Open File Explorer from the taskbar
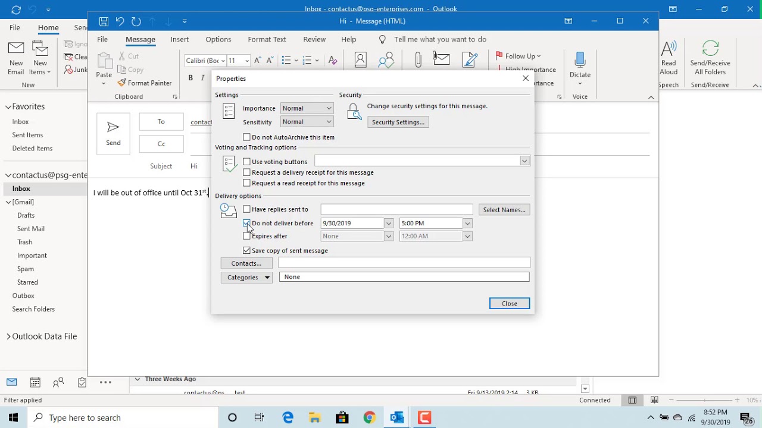The height and width of the screenshot is (428, 762). pyautogui.click(x=315, y=418)
